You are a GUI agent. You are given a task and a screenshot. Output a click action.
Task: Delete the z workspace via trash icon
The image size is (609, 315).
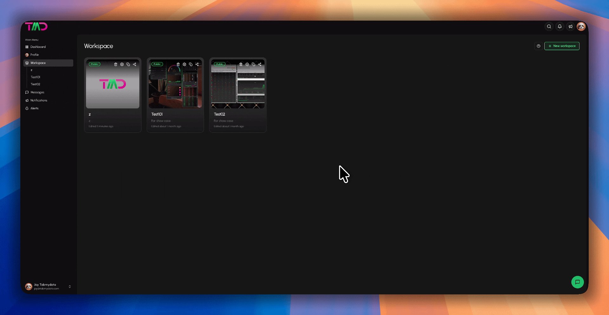pyautogui.click(x=115, y=64)
